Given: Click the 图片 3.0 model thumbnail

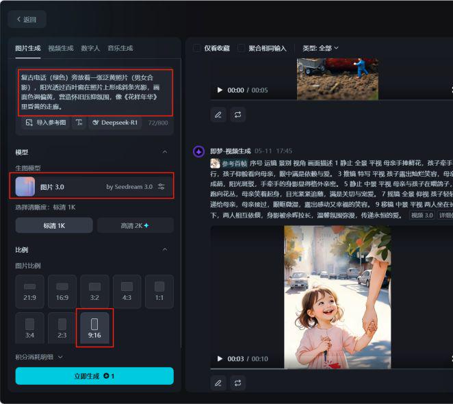Looking at the screenshot, I should (25, 186).
